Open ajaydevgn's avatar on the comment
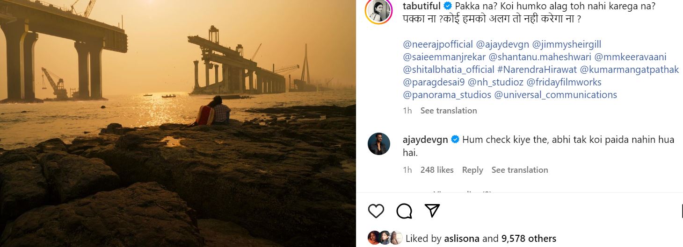This screenshot has width=683, height=247. coord(378,144)
